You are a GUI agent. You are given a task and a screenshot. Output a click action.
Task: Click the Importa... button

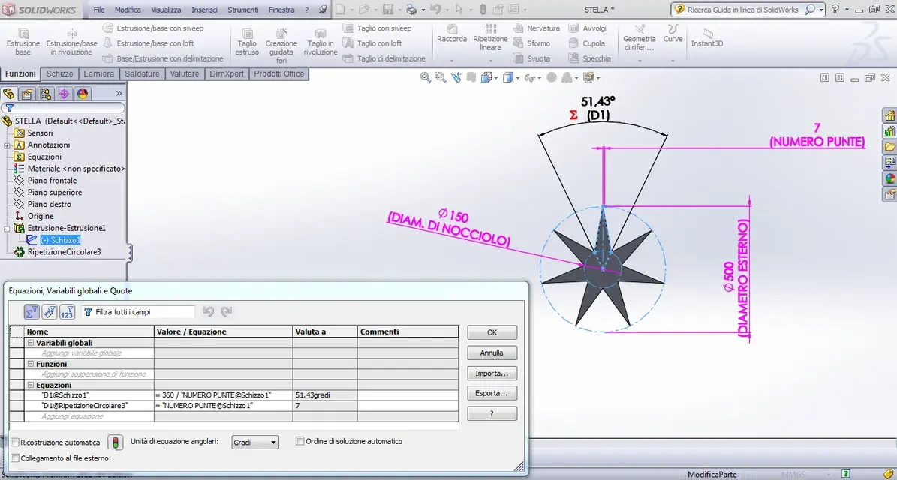pyautogui.click(x=492, y=373)
